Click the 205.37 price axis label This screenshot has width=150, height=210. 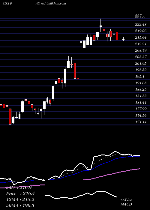(141, 57)
